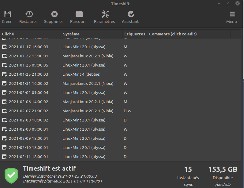Click ManjaroLinux system in 2021-01-31 row
Screen dimensions: 244x188
point(88,83)
